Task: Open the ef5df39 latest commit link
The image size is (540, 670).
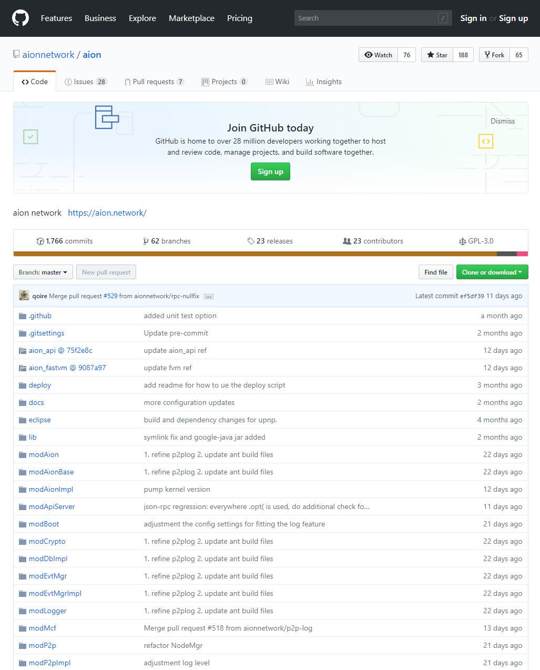Action: click(x=472, y=296)
